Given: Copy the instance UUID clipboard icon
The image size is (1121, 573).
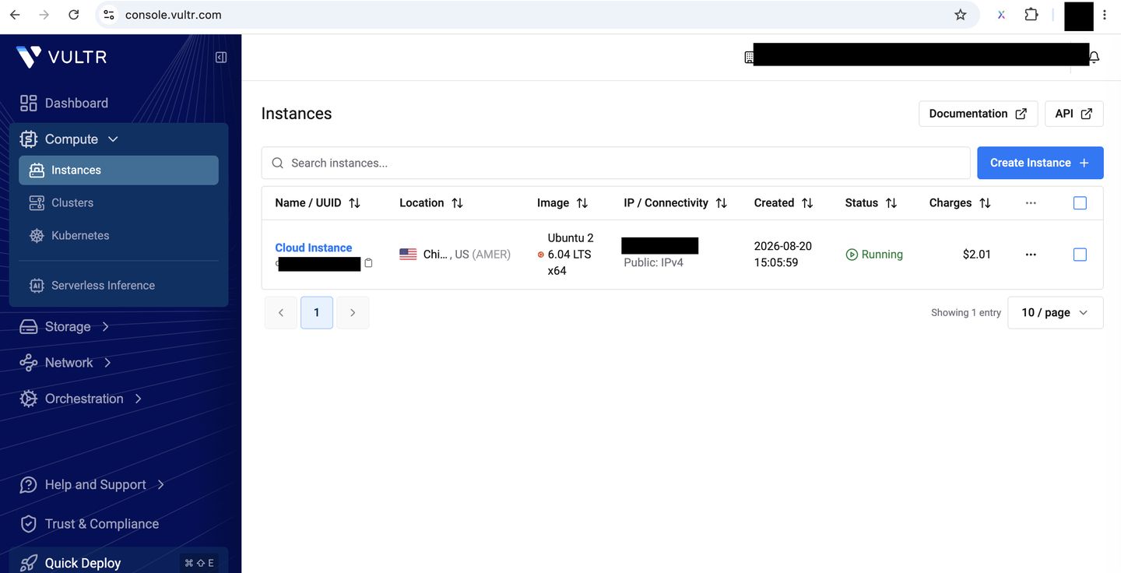Looking at the screenshot, I should (369, 263).
